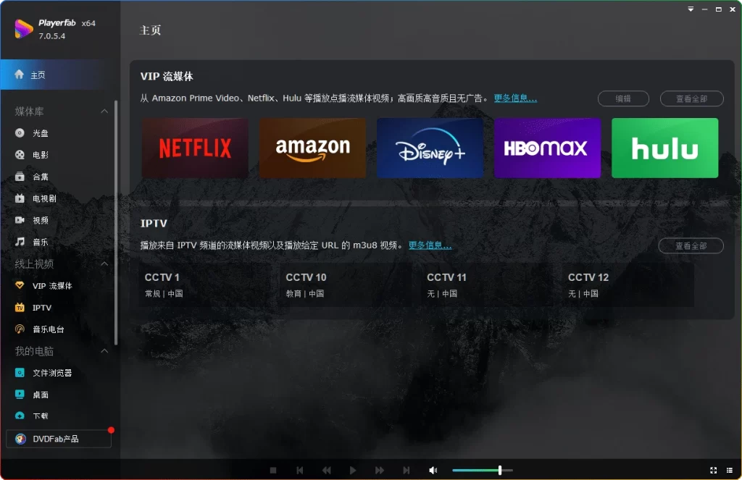Collapse the 我的电脑 section chevron
The image size is (742, 480).
pyautogui.click(x=104, y=350)
